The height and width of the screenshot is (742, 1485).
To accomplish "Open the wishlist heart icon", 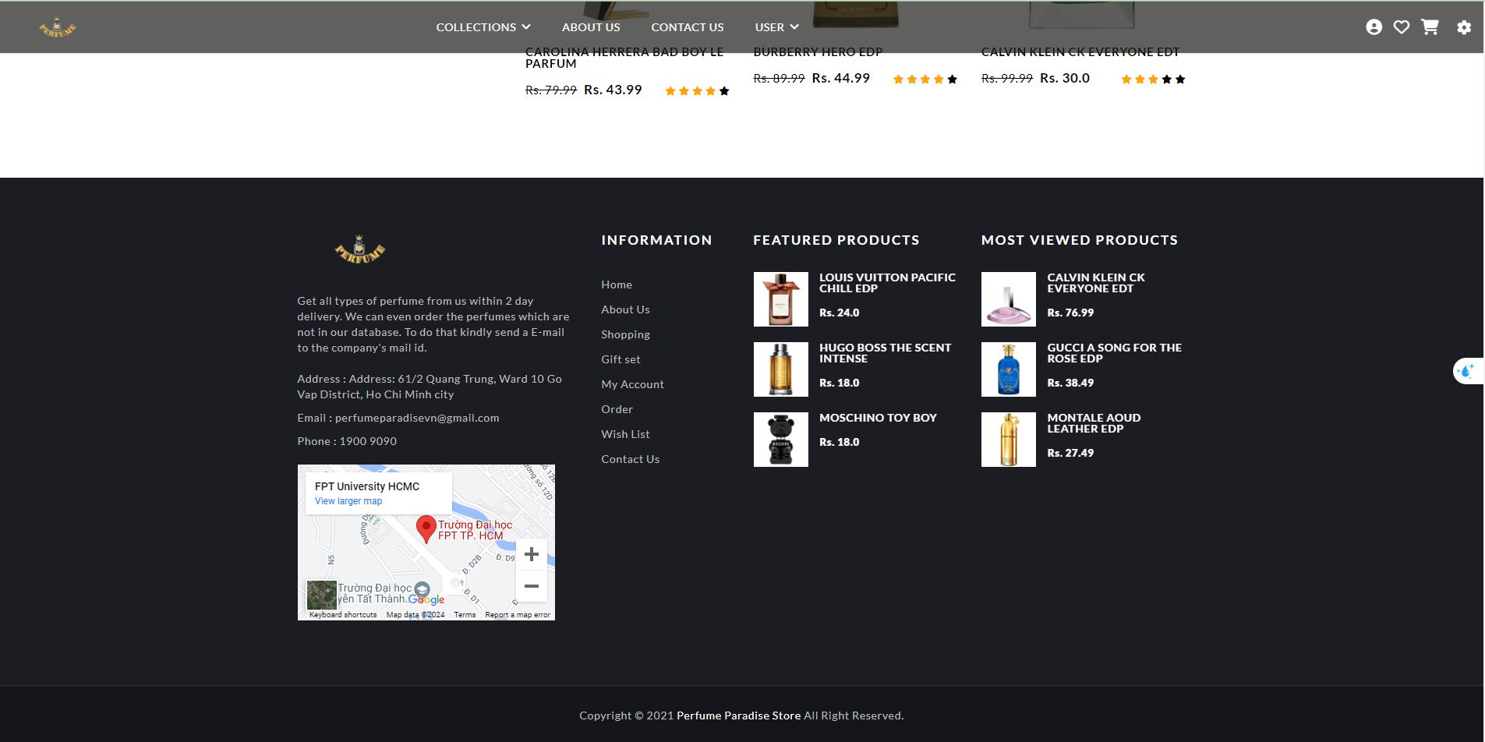I will click(x=1402, y=27).
